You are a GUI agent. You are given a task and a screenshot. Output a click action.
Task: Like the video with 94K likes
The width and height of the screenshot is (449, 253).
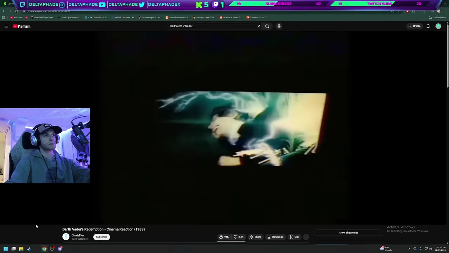[x=224, y=237]
